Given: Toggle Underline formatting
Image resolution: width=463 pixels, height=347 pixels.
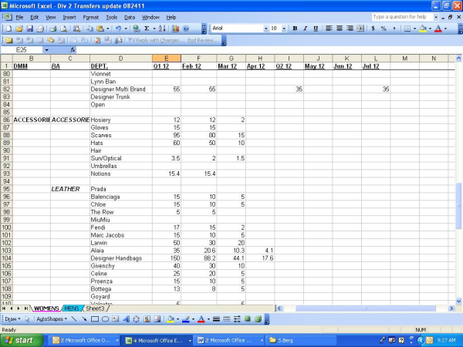Looking at the screenshot, I should [315, 29].
